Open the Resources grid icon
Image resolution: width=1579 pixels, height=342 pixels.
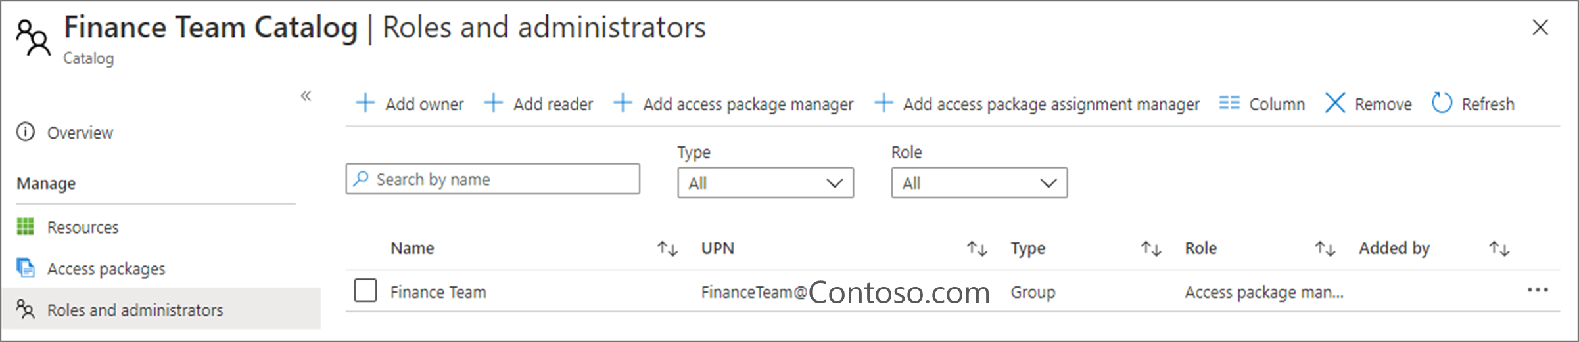point(25,226)
